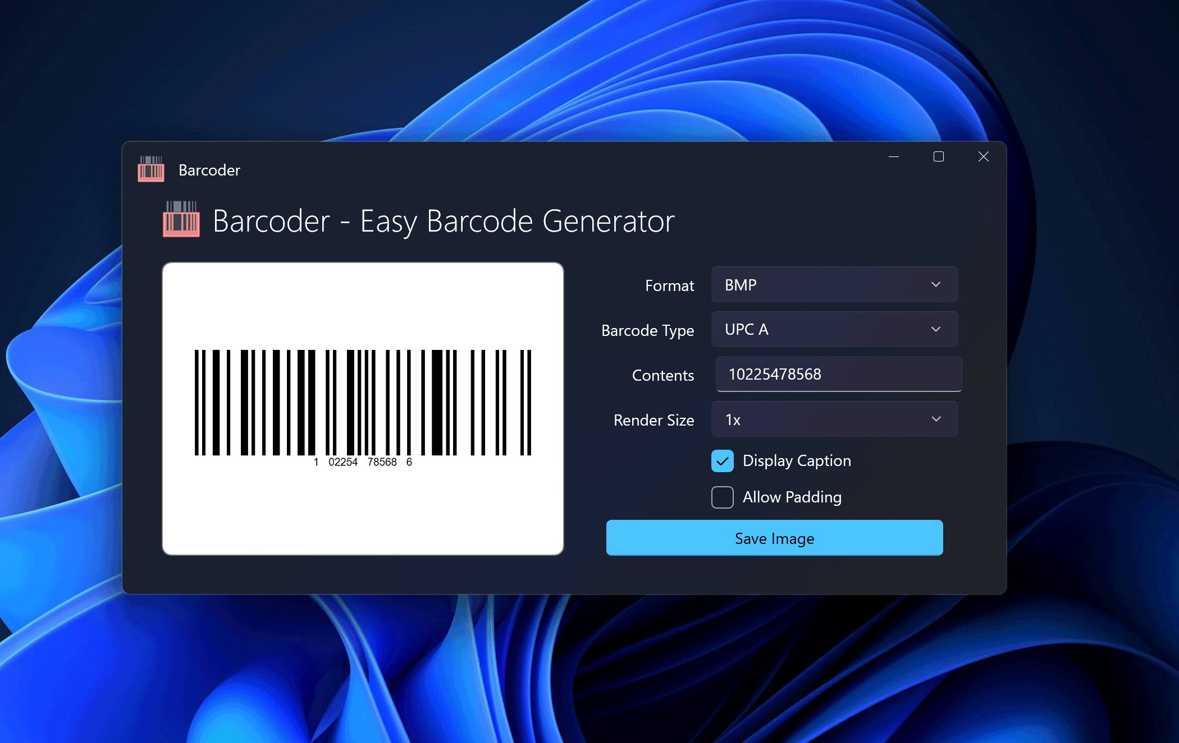Click the barcode caption numbers
The width and height of the screenshot is (1179, 743).
coord(363,462)
